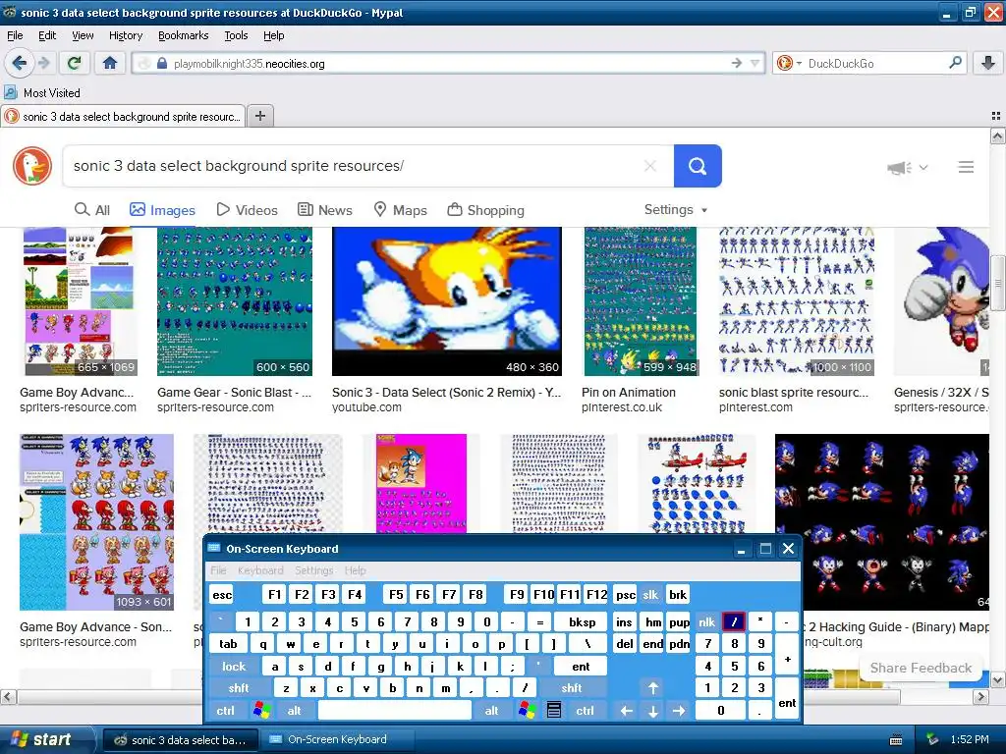Open the Bookmarks menu
This screenshot has width=1006, height=754.
[183, 35]
